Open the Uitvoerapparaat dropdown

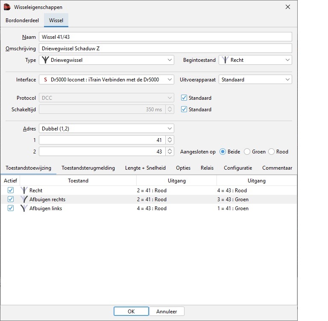pos(287,79)
